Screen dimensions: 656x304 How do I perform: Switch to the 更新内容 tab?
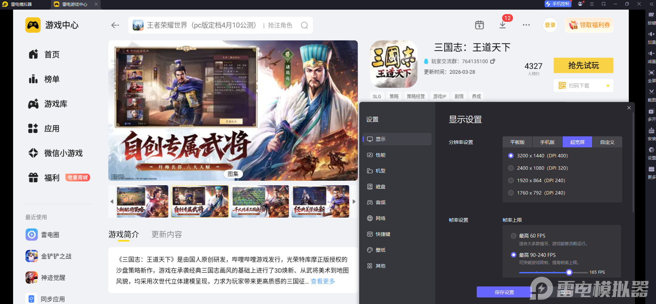[x=167, y=234]
